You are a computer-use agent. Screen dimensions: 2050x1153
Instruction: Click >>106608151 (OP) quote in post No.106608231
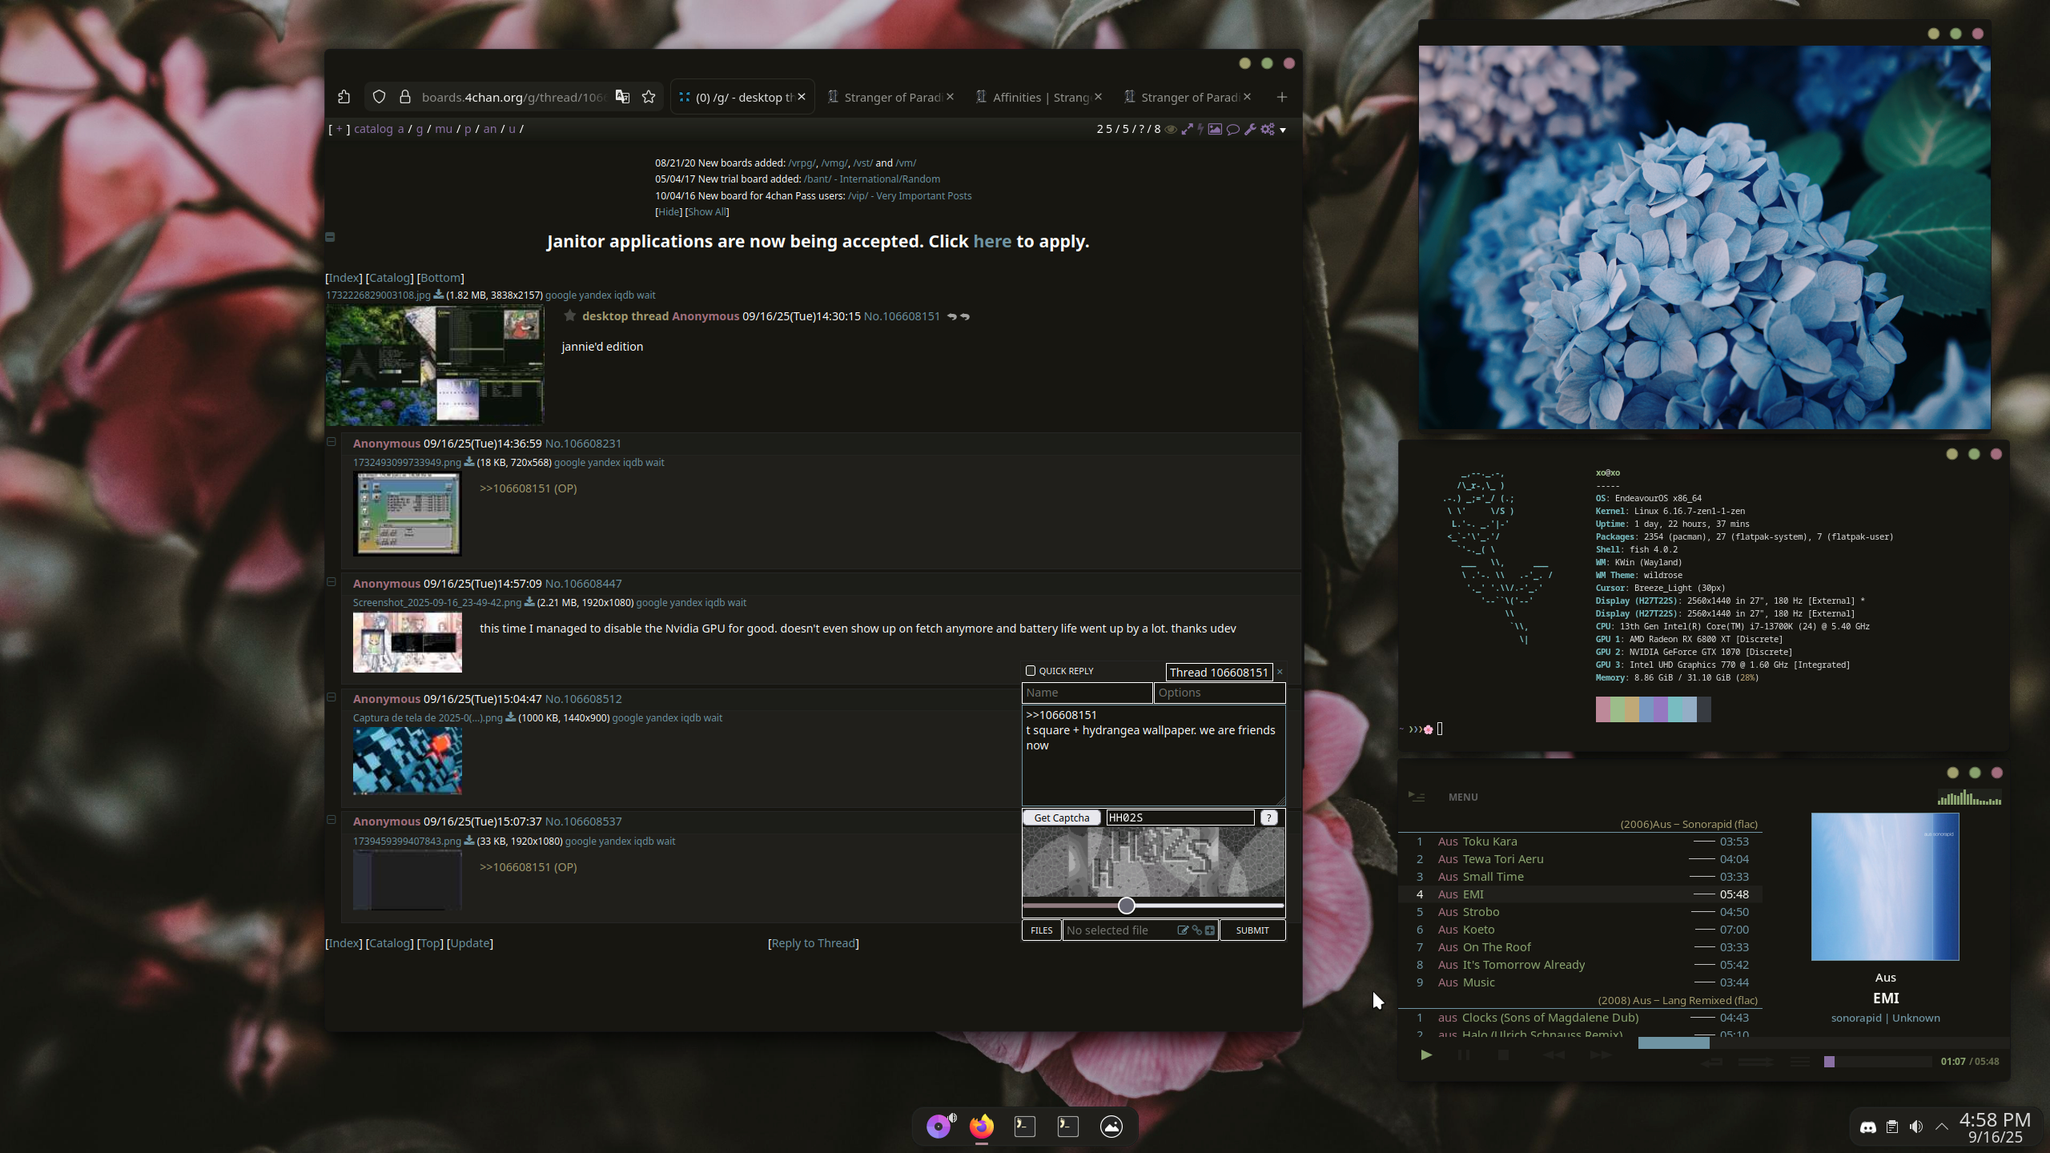528,488
